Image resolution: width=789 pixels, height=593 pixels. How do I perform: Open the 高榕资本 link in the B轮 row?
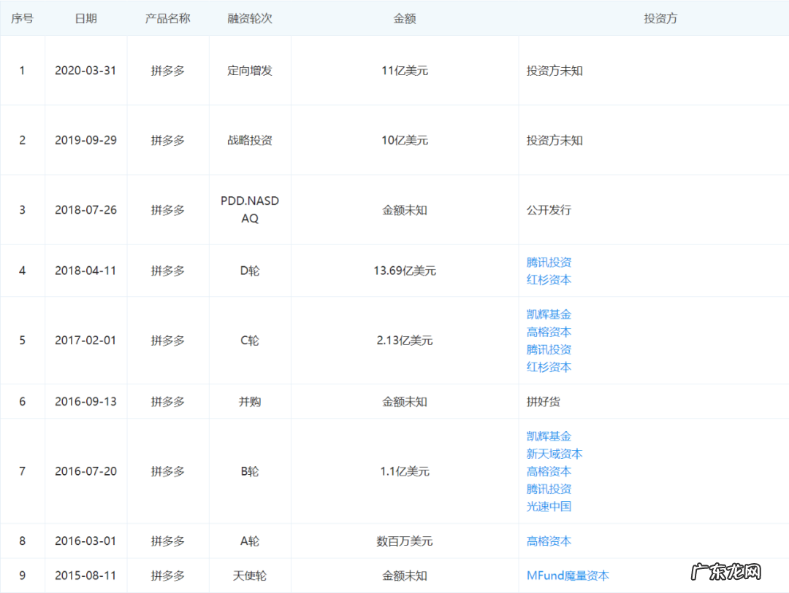[549, 471]
